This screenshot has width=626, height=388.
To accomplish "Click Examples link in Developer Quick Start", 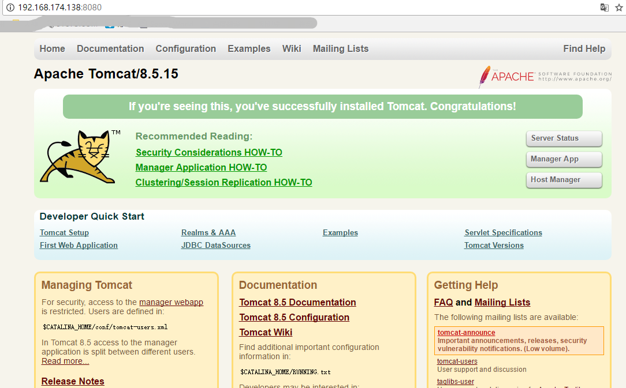I will (340, 232).
